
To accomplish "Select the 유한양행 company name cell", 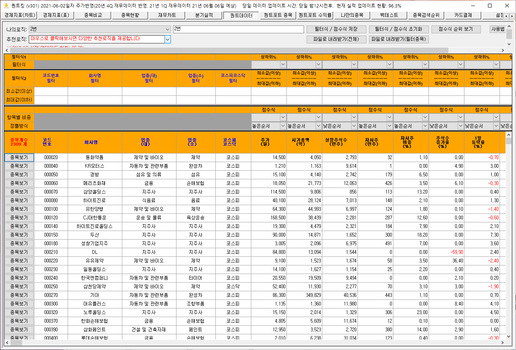I will (x=95, y=209).
